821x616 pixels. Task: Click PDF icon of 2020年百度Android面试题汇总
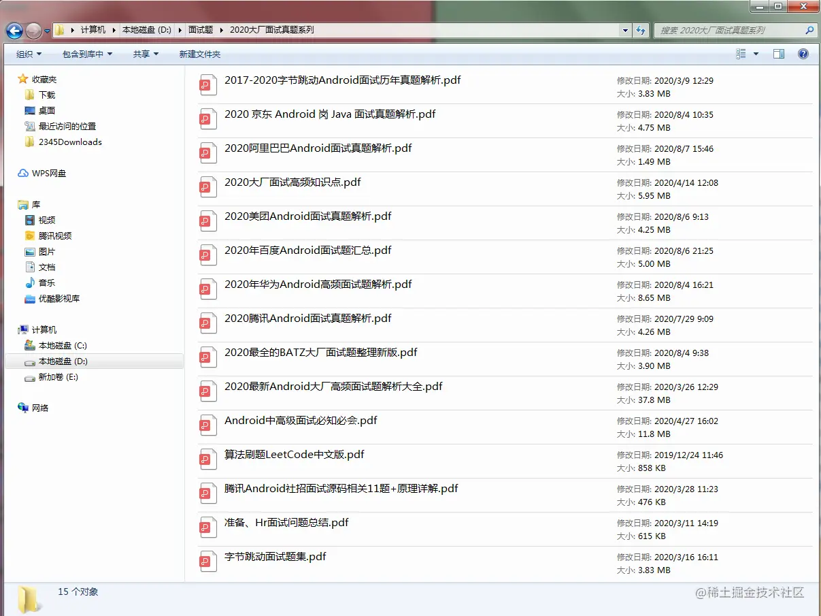point(207,256)
